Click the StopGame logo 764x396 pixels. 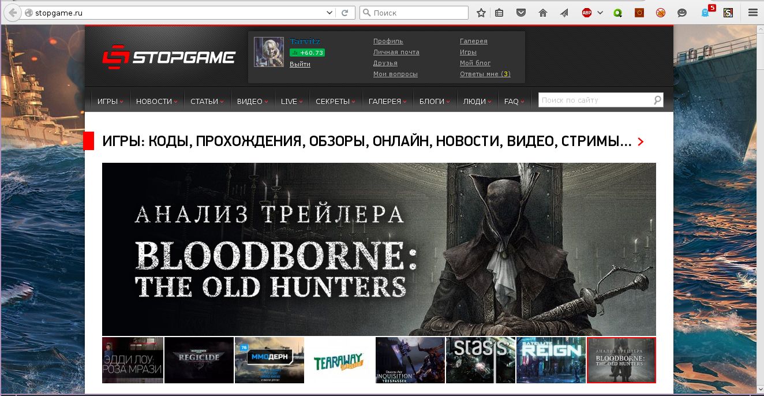pyautogui.click(x=169, y=57)
